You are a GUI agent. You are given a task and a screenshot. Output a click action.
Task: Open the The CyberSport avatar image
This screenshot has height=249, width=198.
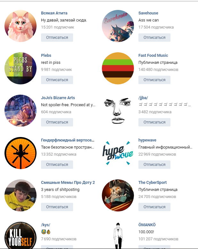click(118, 195)
